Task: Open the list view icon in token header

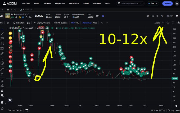Action: click(152, 16)
